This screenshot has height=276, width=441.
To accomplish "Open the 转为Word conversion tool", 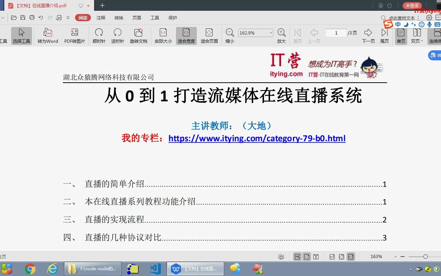I will pos(47,35).
